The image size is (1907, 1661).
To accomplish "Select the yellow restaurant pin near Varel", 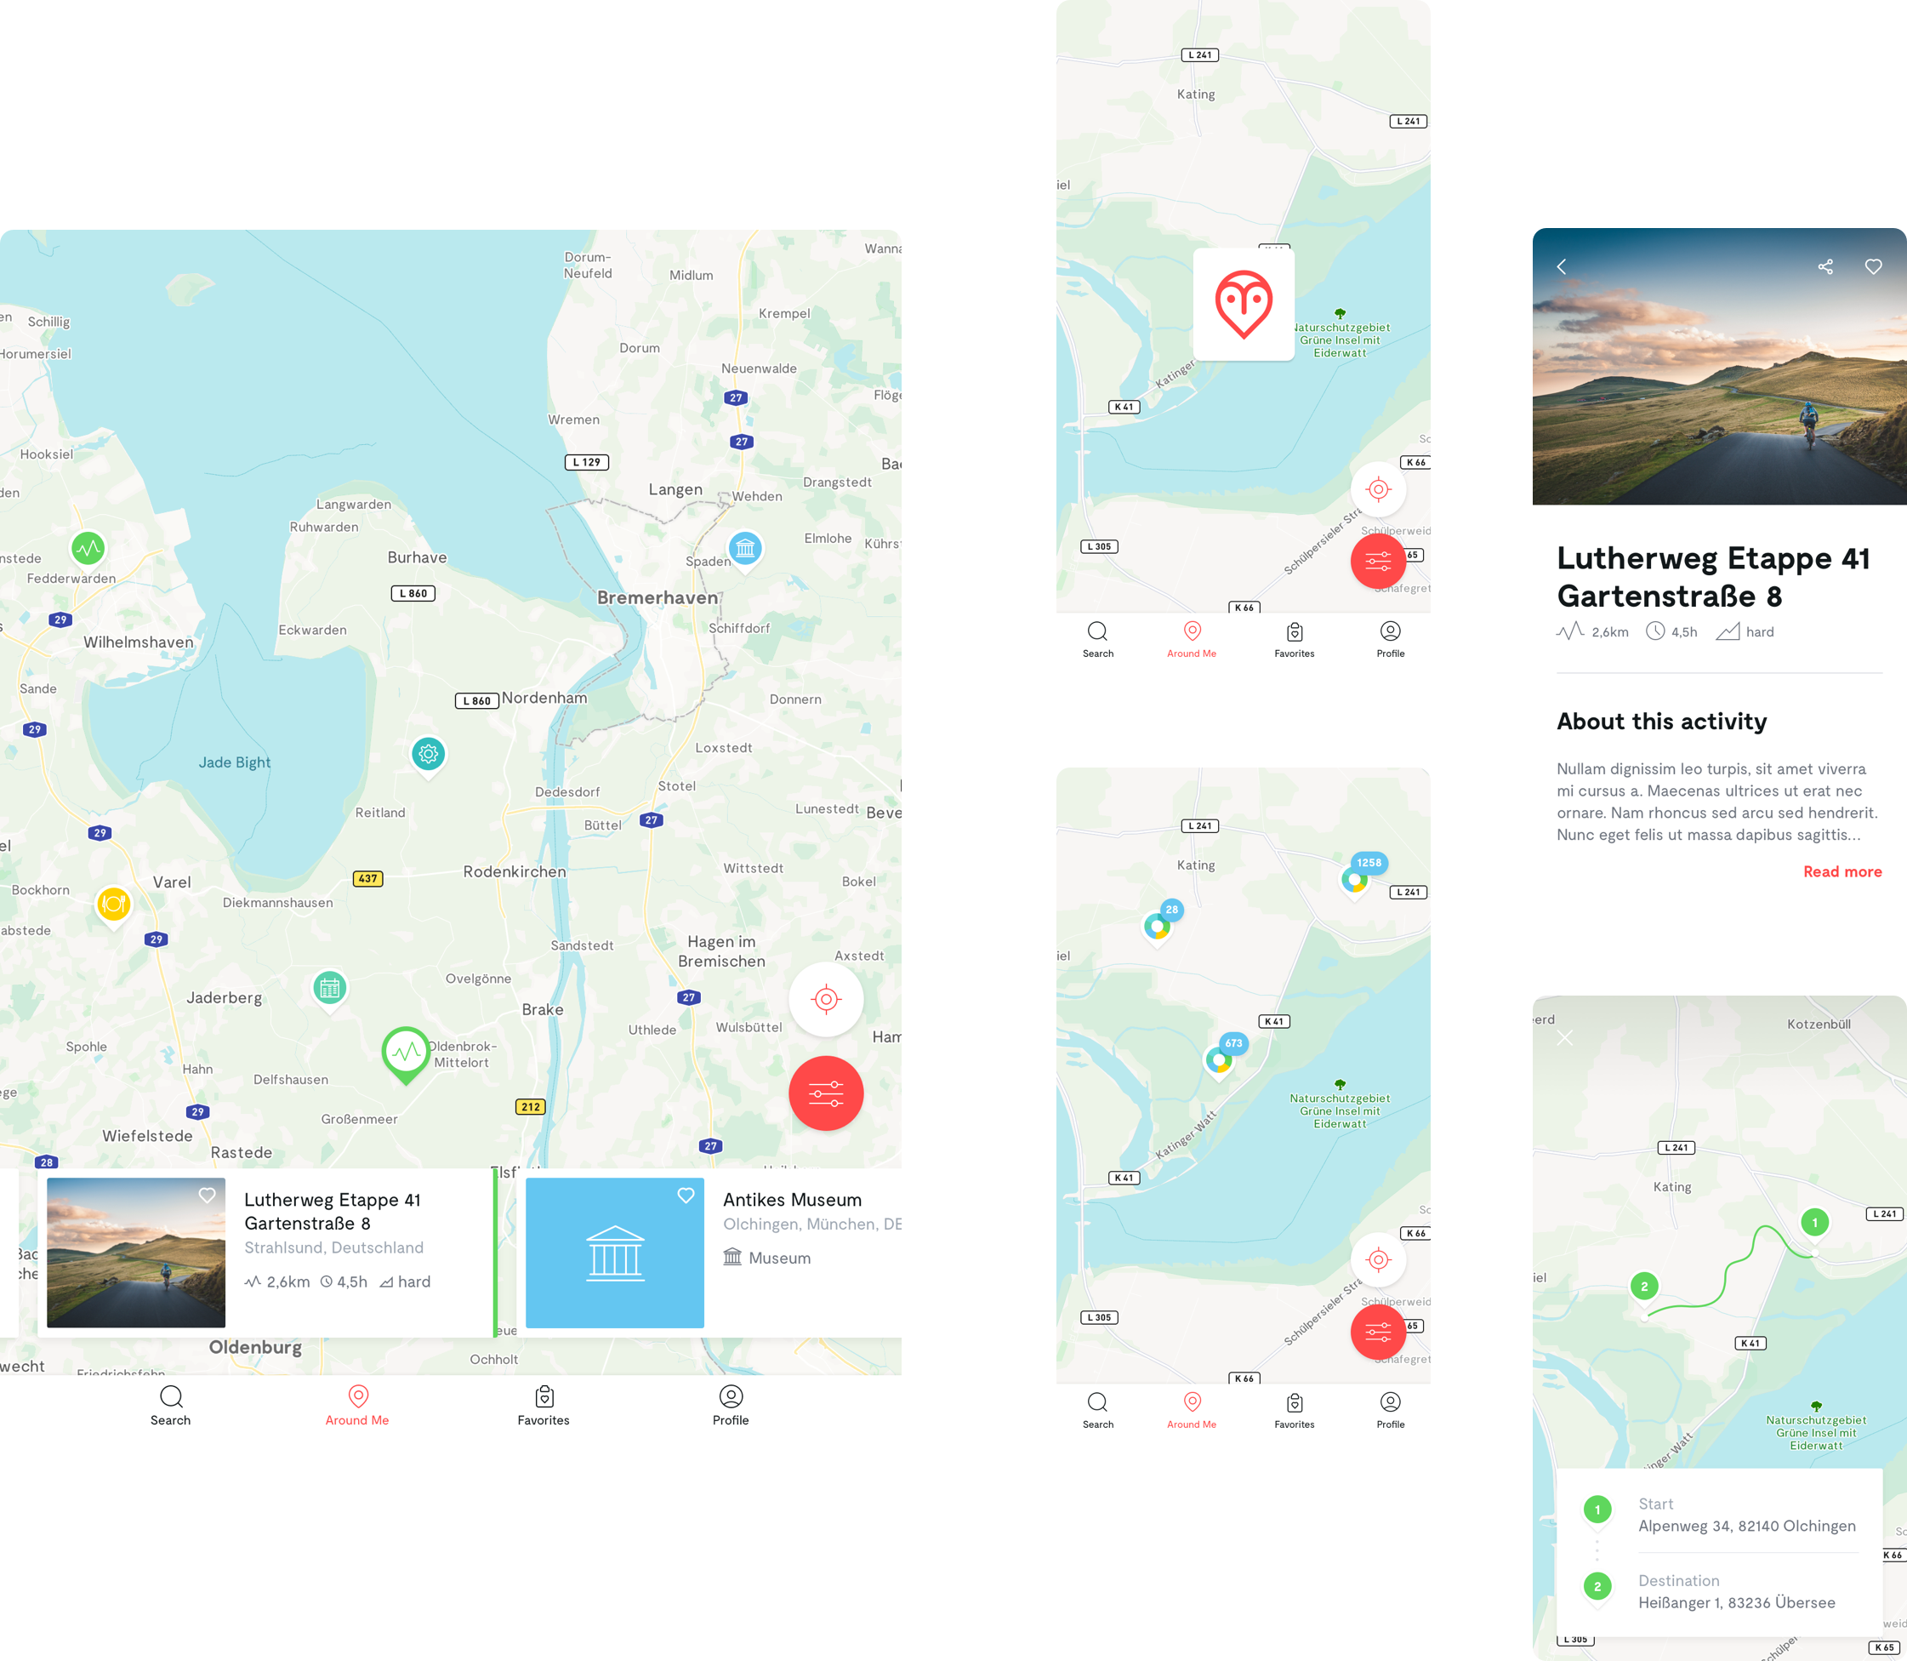I will (113, 903).
